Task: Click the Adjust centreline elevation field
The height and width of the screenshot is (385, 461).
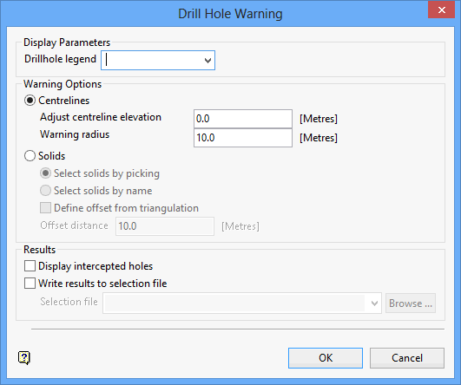Action: pyautogui.click(x=243, y=119)
